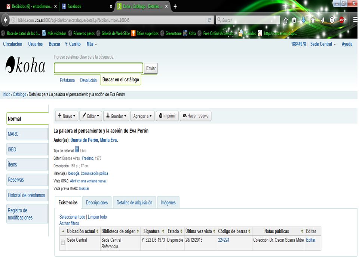
Task: Switch to the Imágenes tab
Action: click(x=168, y=202)
